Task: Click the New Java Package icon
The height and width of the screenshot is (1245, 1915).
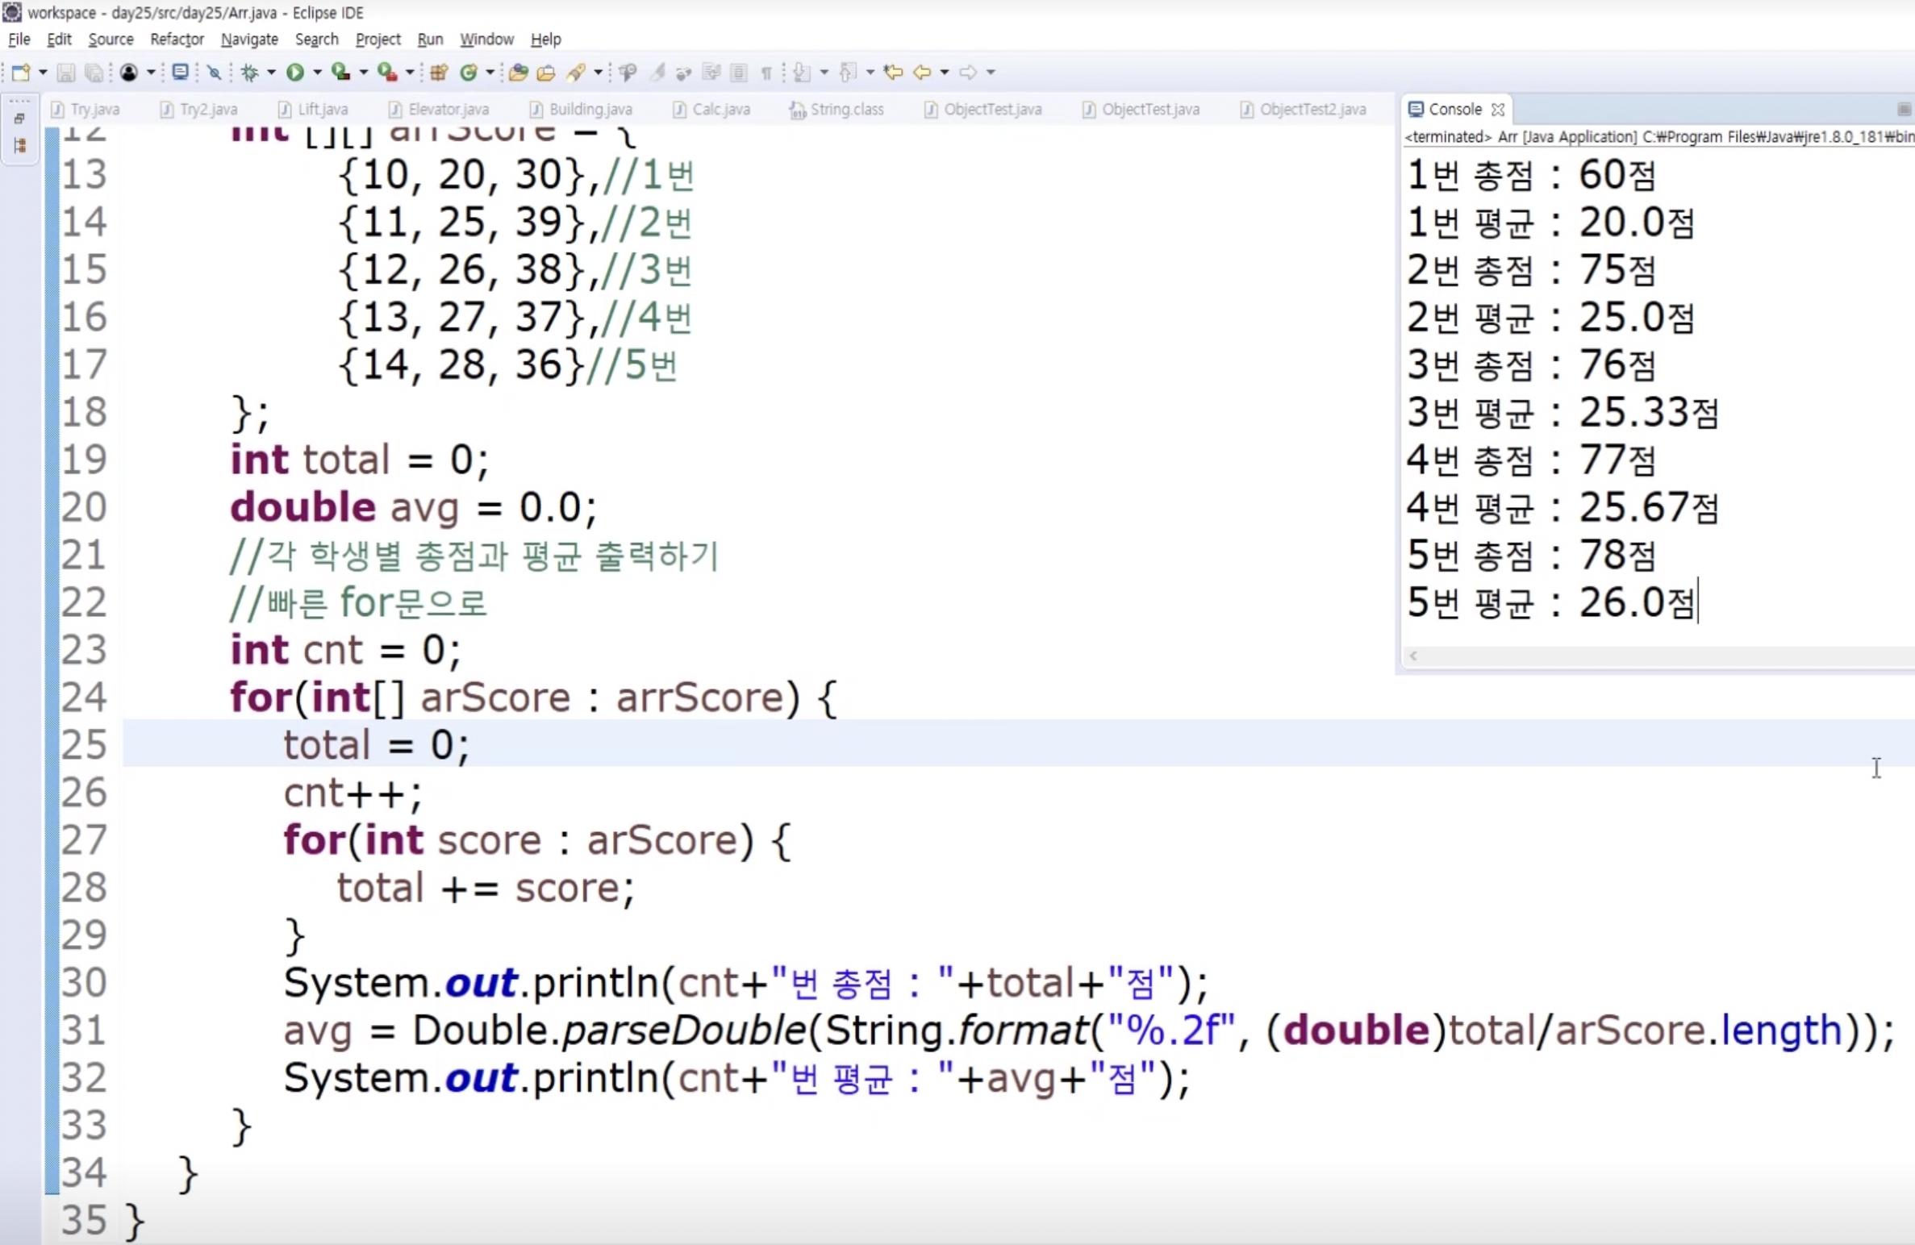Action: pyautogui.click(x=439, y=73)
